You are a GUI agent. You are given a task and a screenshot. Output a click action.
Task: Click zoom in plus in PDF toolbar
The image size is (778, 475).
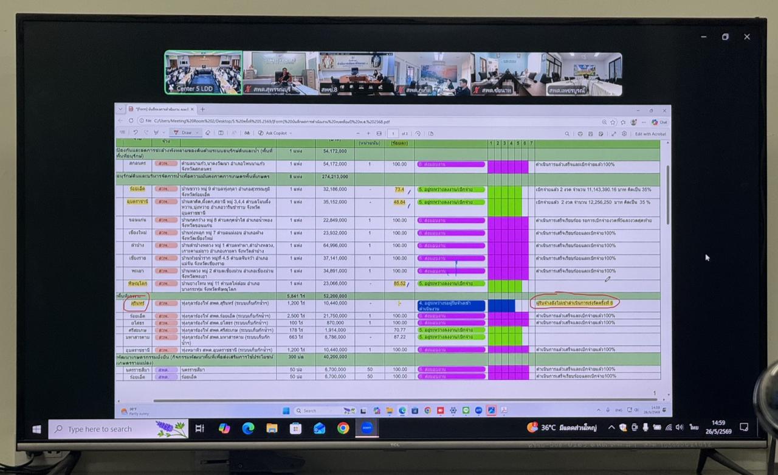368,133
